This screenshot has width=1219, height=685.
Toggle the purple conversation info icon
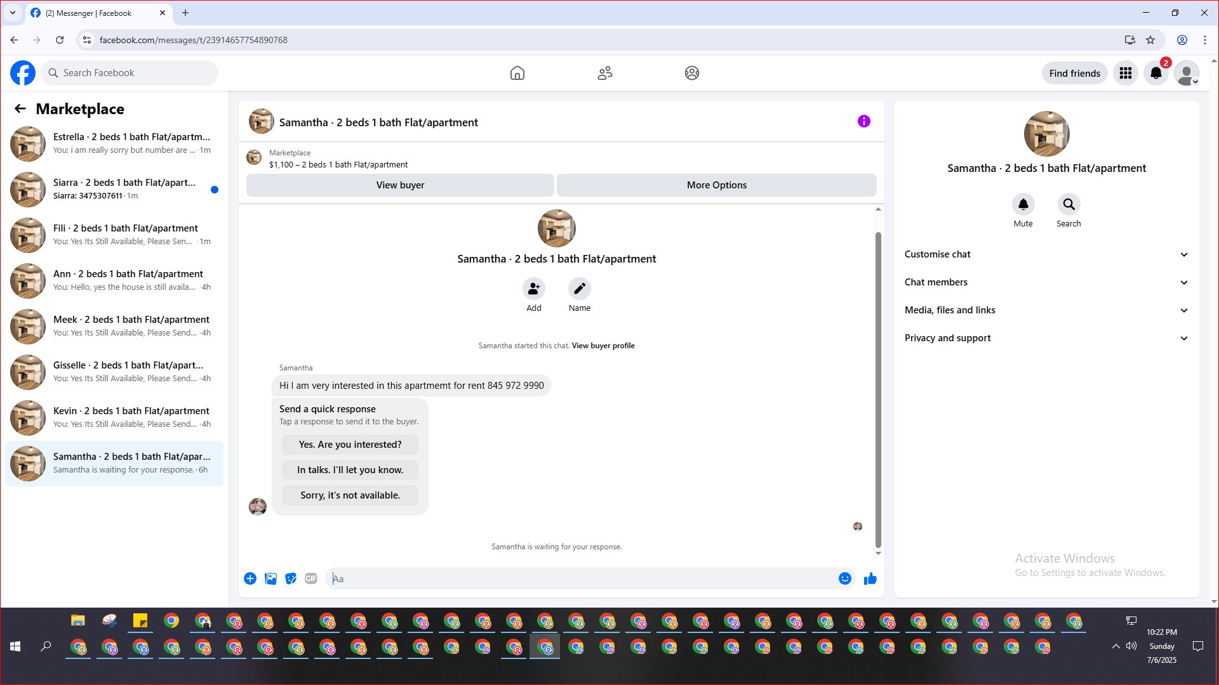coord(863,121)
